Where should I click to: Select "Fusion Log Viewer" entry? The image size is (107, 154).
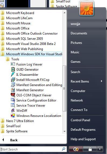click(x=29, y=64)
